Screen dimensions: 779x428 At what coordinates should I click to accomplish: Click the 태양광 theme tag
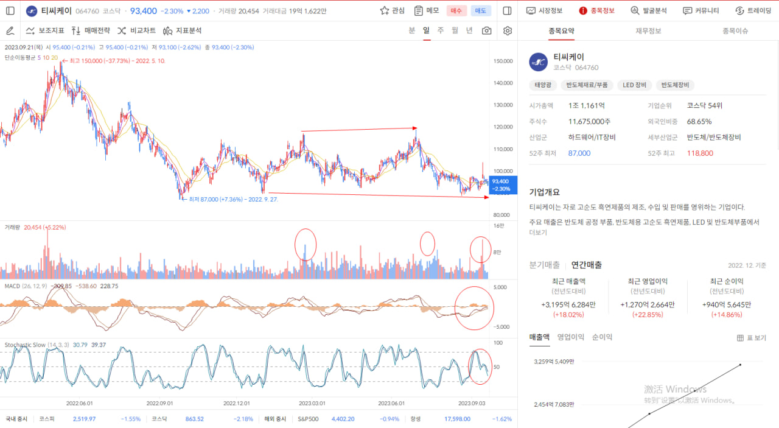pyautogui.click(x=542, y=85)
